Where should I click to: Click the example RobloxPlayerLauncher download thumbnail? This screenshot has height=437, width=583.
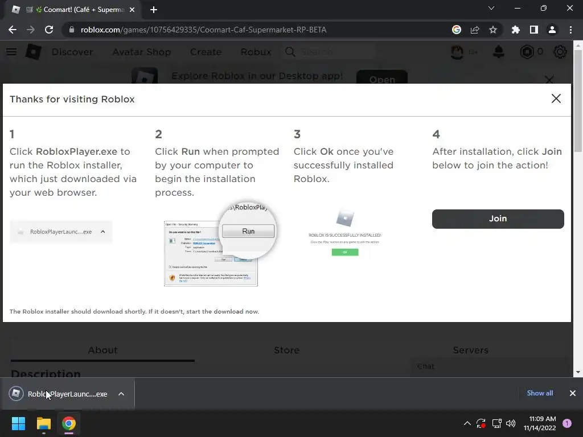[x=60, y=232]
